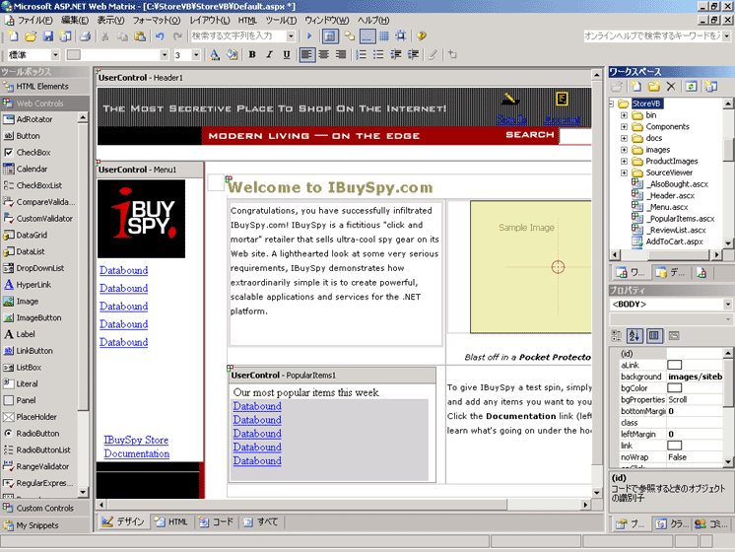Undo the last action via the blue arrow

[x=160, y=36]
